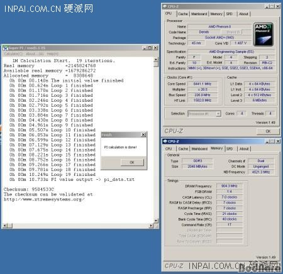Minimize the CPU-Z memory window
The width and height of the screenshot is (283, 274).
(x=267, y=141)
